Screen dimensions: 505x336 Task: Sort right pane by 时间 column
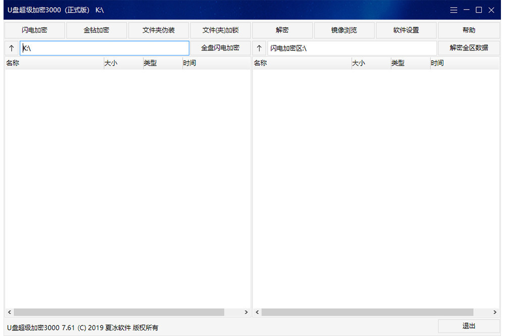462,64
